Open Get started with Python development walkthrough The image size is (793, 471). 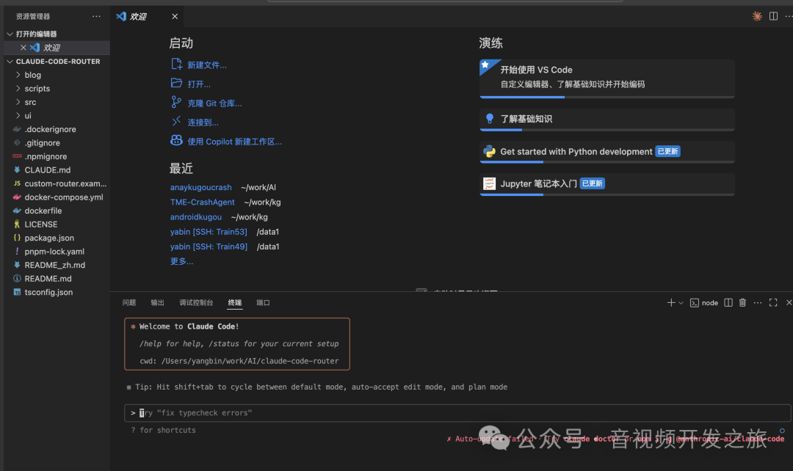point(607,152)
